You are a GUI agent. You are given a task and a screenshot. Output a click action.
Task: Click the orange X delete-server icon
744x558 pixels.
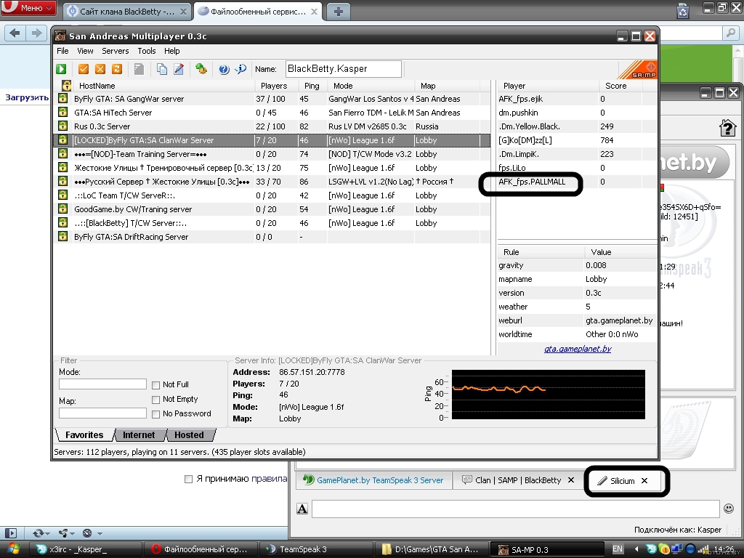pyautogui.click(x=100, y=69)
